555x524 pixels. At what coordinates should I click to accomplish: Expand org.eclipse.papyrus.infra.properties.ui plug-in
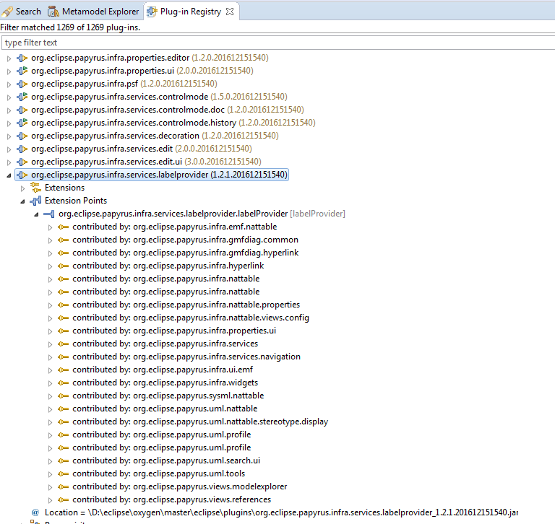click(9, 71)
